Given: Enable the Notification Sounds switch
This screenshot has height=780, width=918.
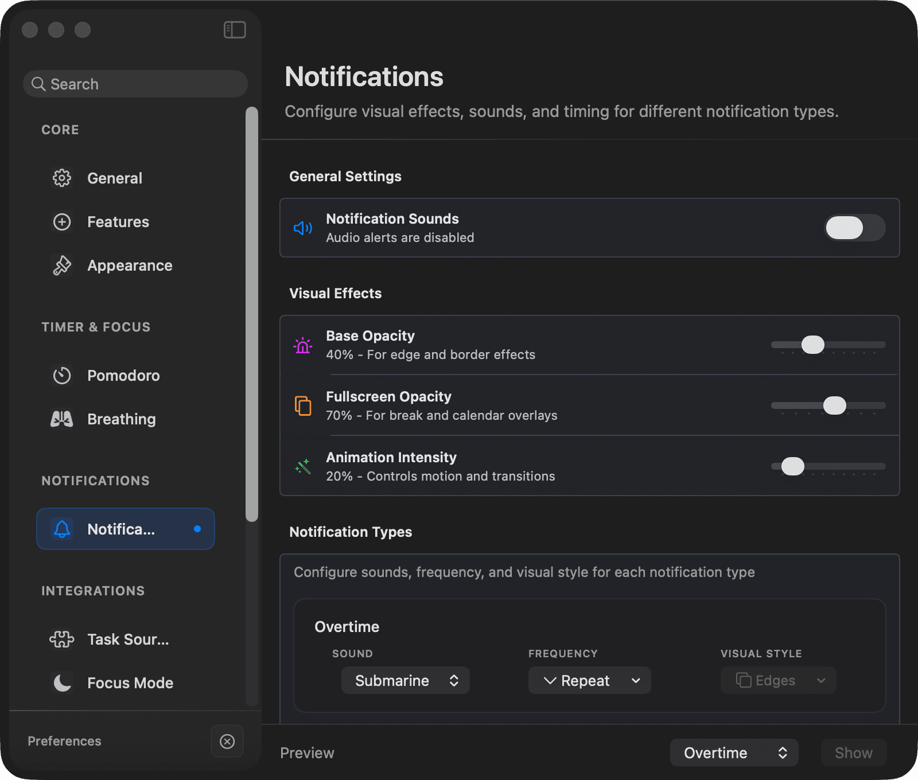Looking at the screenshot, I should [855, 228].
